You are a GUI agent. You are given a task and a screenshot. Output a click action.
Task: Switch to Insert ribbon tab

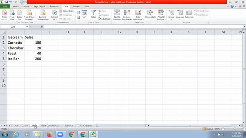coord(26,7)
